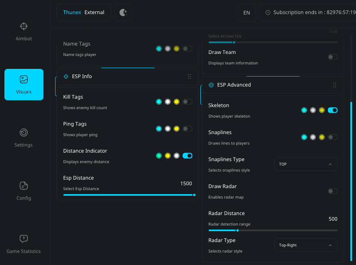The image size is (356, 265).
Task: Open the Snaplines Type dropdown
Action: pos(306,164)
